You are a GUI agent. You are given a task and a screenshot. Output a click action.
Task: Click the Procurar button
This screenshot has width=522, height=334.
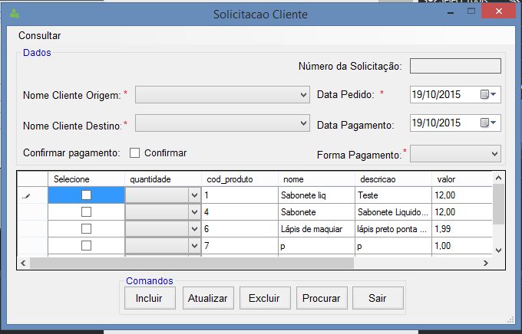pyautogui.click(x=322, y=298)
